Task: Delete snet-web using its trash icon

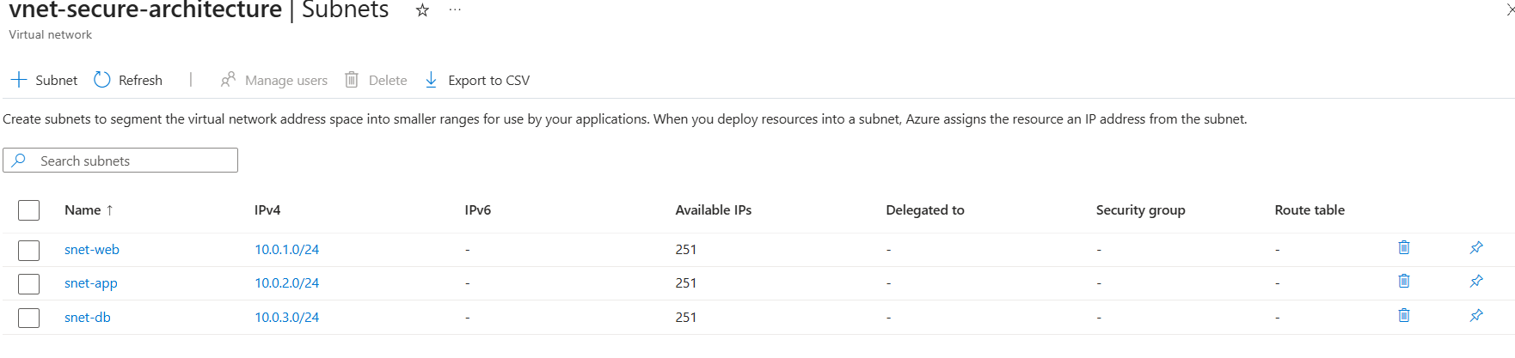Action: (1404, 248)
